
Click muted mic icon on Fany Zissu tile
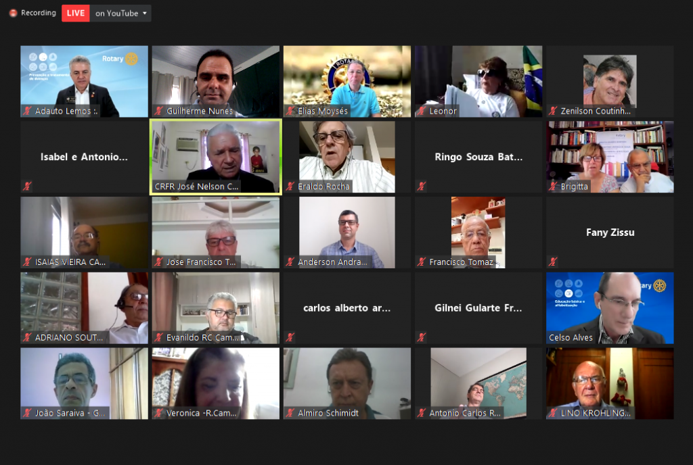click(553, 262)
